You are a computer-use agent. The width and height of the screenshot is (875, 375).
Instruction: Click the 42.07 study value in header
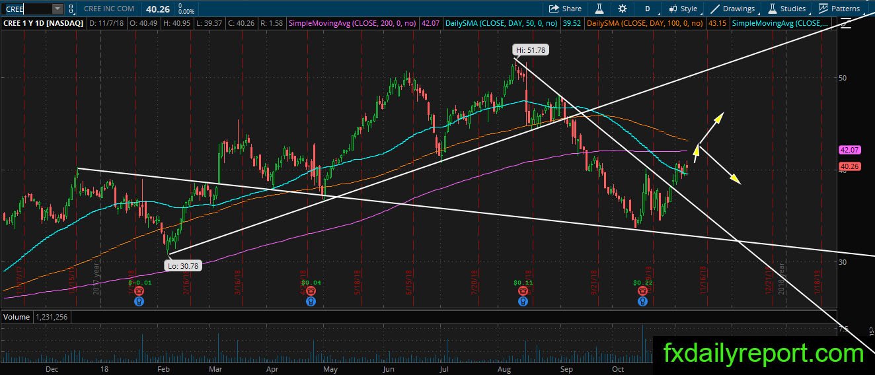pyautogui.click(x=430, y=23)
